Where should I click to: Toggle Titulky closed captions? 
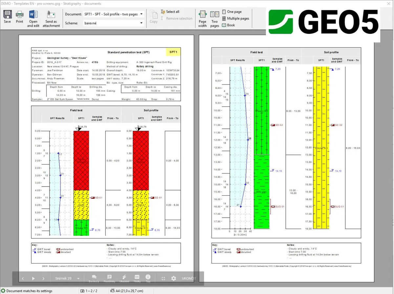click(137, 279)
